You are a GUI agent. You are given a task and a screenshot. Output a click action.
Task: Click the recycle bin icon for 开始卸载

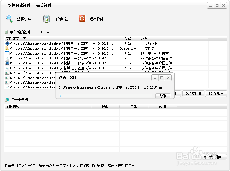coord(46,19)
